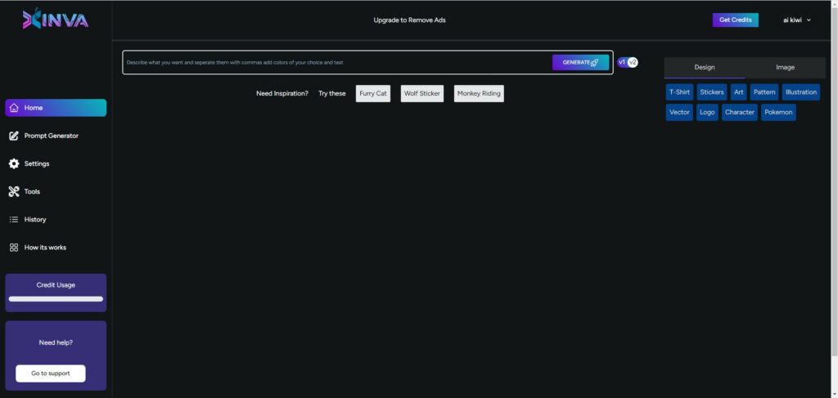Image resolution: width=838 pixels, height=398 pixels.
Task: Click the Settings gear icon
Action: click(x=14, y=163)
